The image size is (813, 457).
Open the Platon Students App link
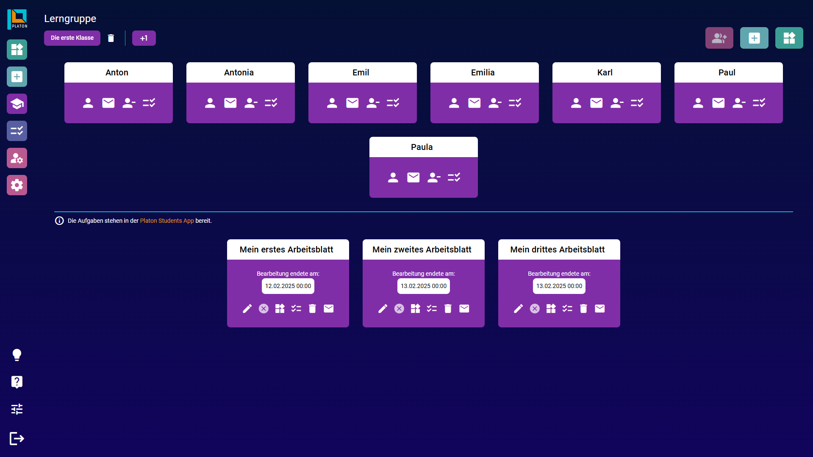tap(166, 221)
